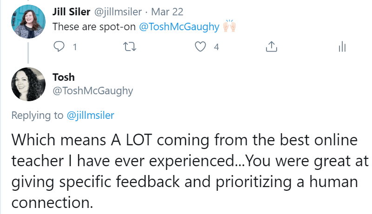View tweet analytics bar chart icon

[342, 46]
